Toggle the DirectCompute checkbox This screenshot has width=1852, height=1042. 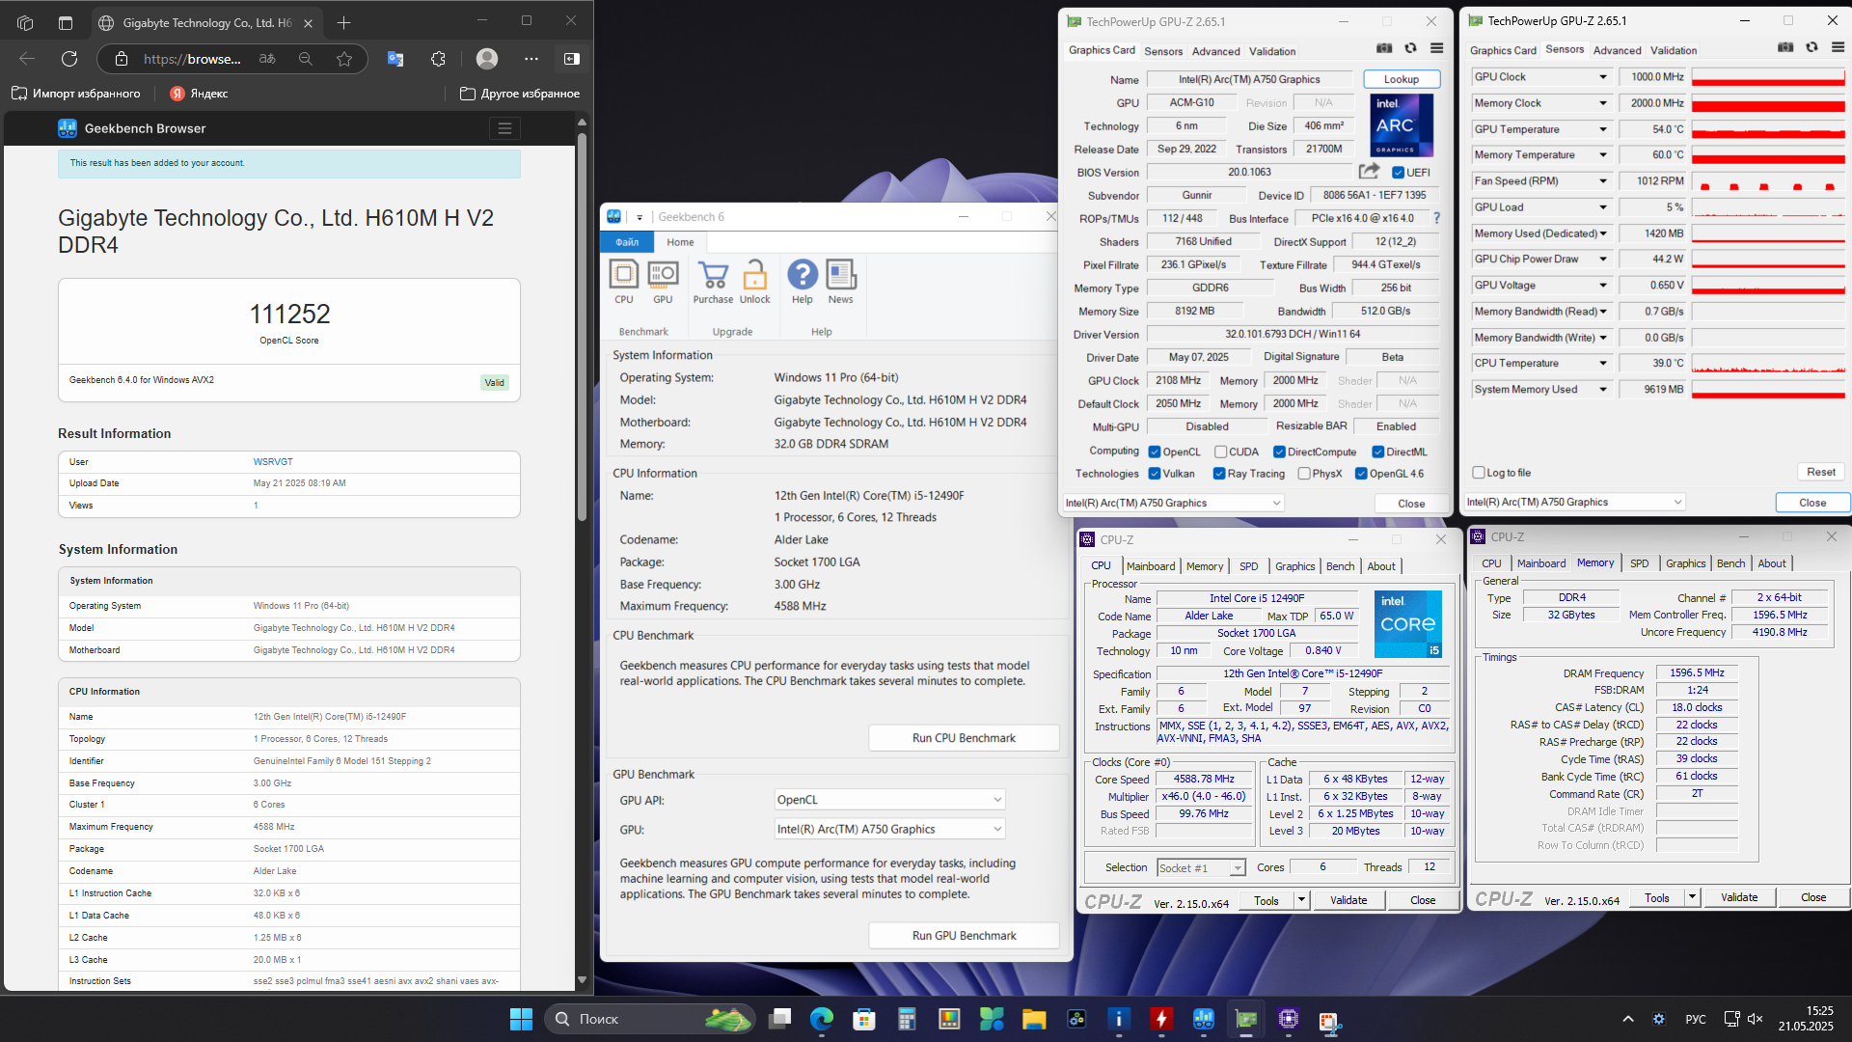tap(1279, 452)
